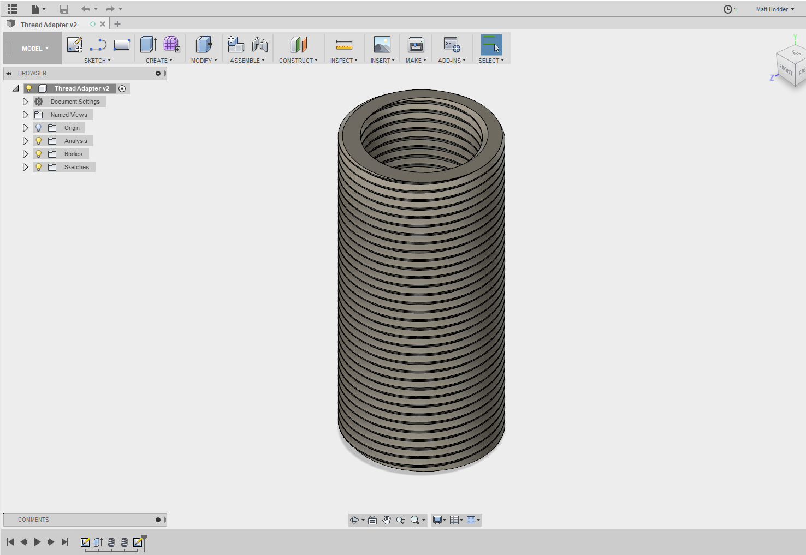Add a new design tab

point(117,24)
